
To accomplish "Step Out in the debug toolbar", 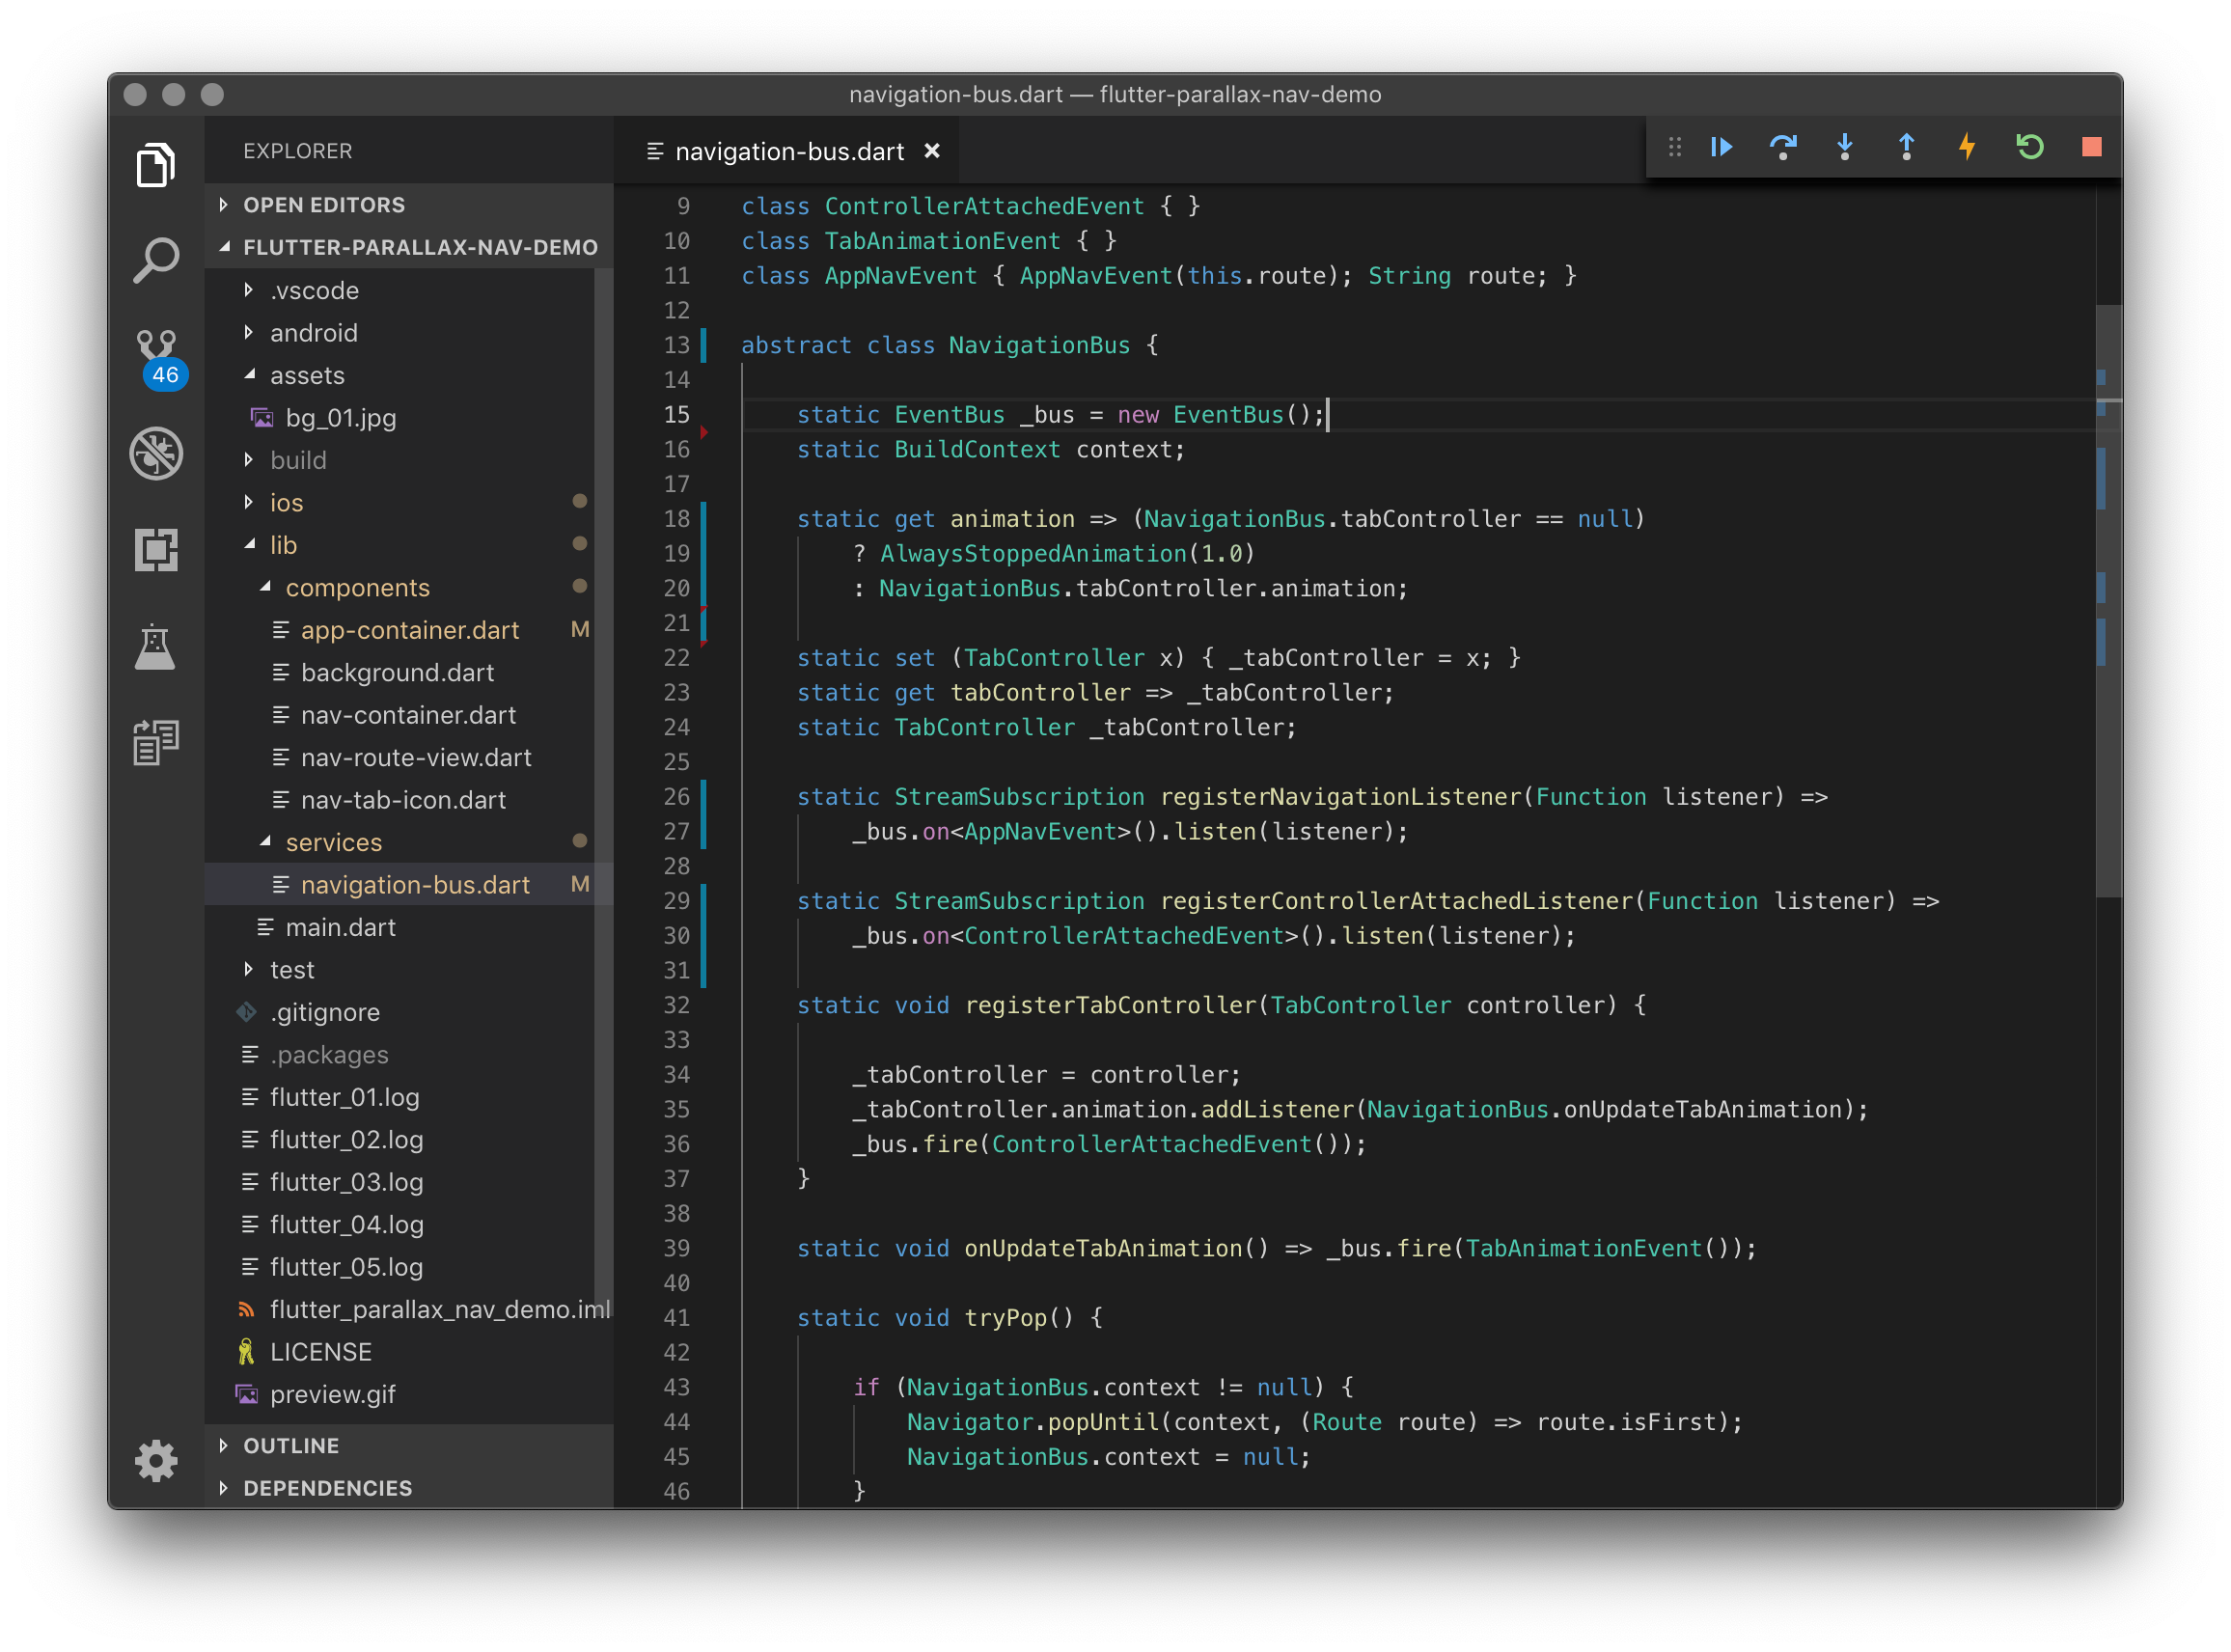I will [1906, 147].
